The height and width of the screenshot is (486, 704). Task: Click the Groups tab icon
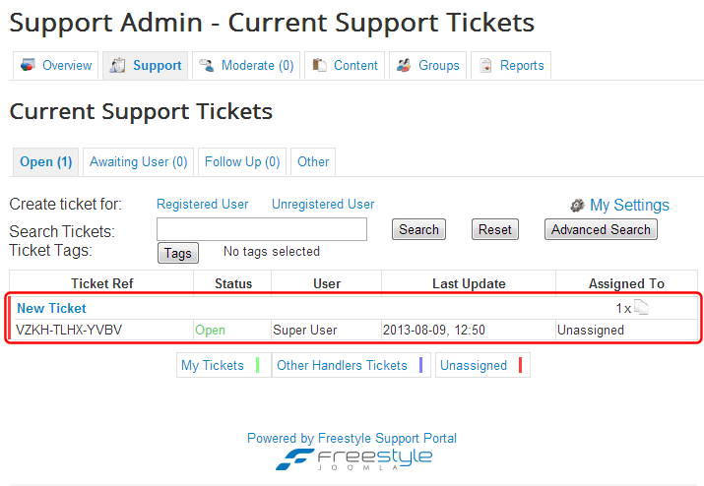[x=404, y=65]
